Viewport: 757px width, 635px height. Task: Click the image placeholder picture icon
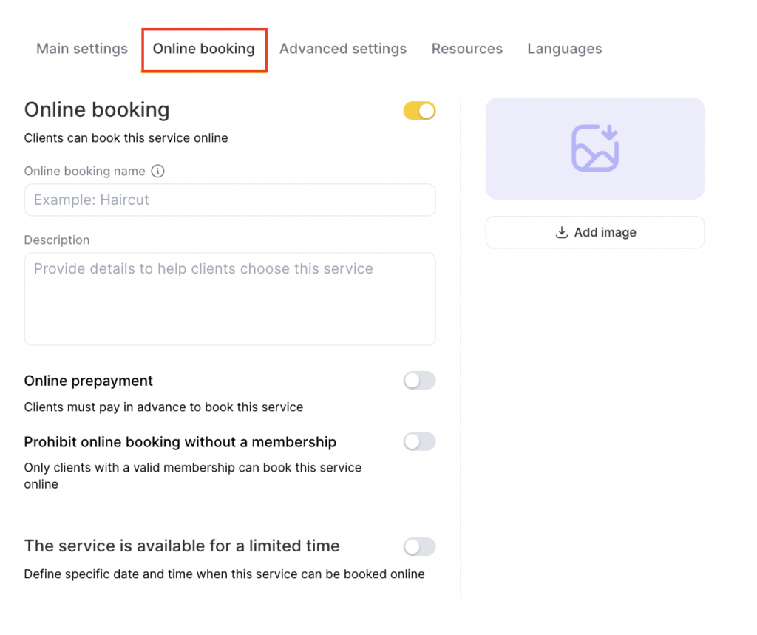tap(594, 148)
